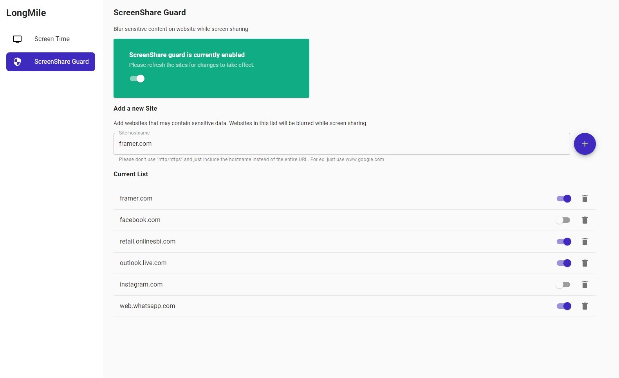Toggle off outlook.live.com switch
The height and width of the screenshot is (378, 619).
[564, 263]
